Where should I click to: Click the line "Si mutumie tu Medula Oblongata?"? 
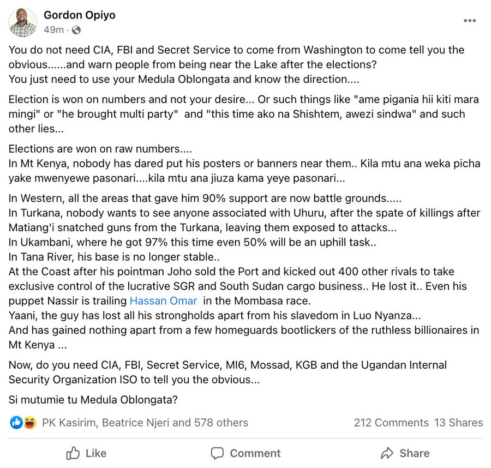(x=93, y=399)
